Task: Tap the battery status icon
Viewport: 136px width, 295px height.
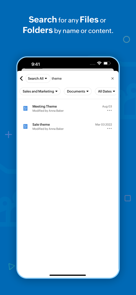Action: 107,63
